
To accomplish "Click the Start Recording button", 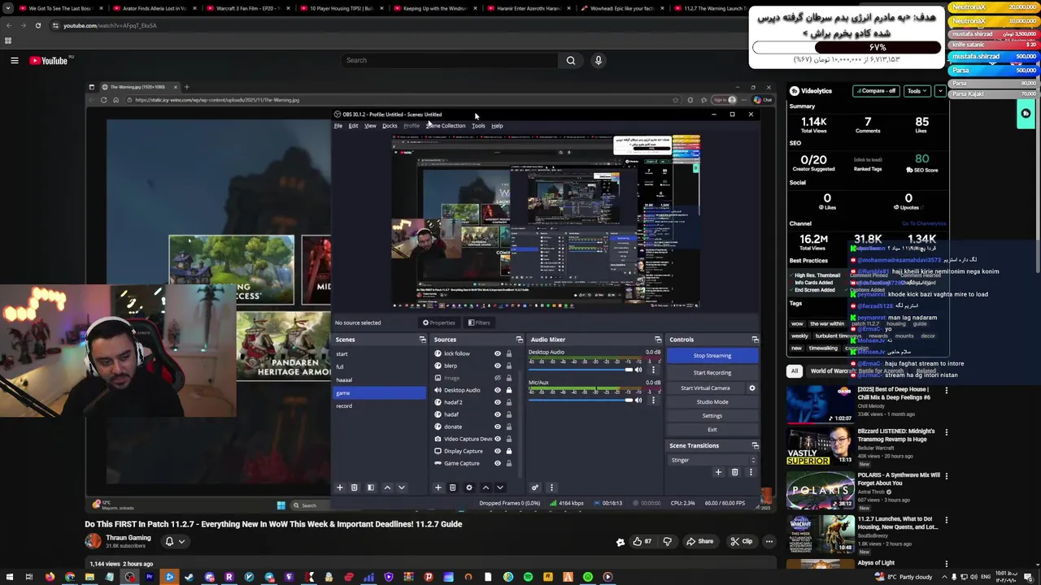I will [x=712, y=373].
